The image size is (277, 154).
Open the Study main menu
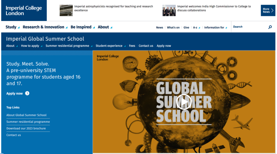[11, 27]
